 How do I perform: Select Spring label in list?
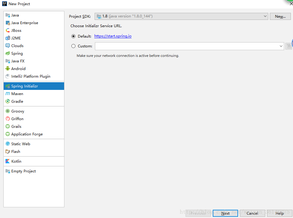[17, 54]
